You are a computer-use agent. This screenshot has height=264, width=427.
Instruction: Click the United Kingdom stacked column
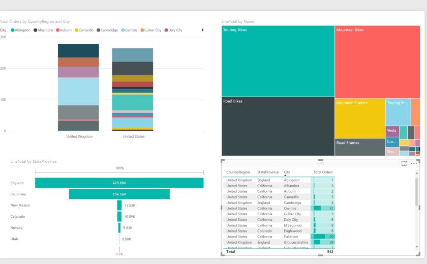(78, 87)
